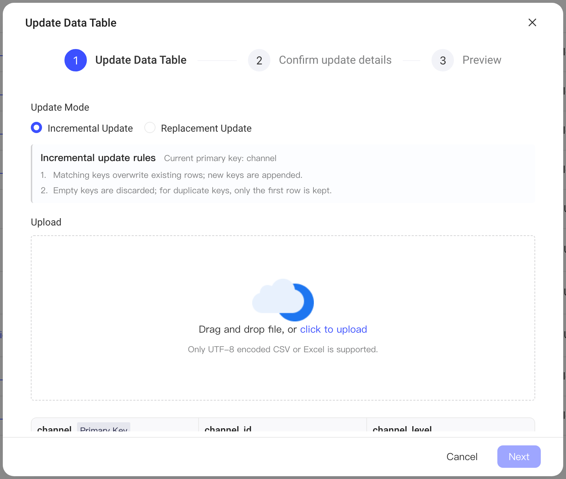Select step 3 circle in the wizard
This screenshot has width=566, height=479.
pyautogui.click(x=443, y=60)
